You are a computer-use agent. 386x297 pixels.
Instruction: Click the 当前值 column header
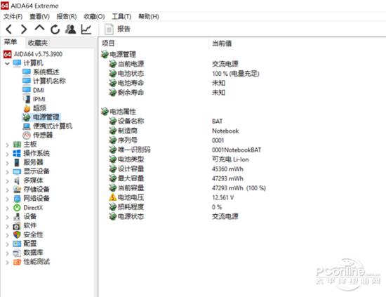coord(222,44)
